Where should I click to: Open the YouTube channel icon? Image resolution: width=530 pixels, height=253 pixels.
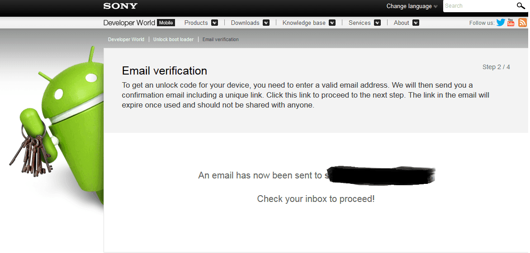click(511, 22)
